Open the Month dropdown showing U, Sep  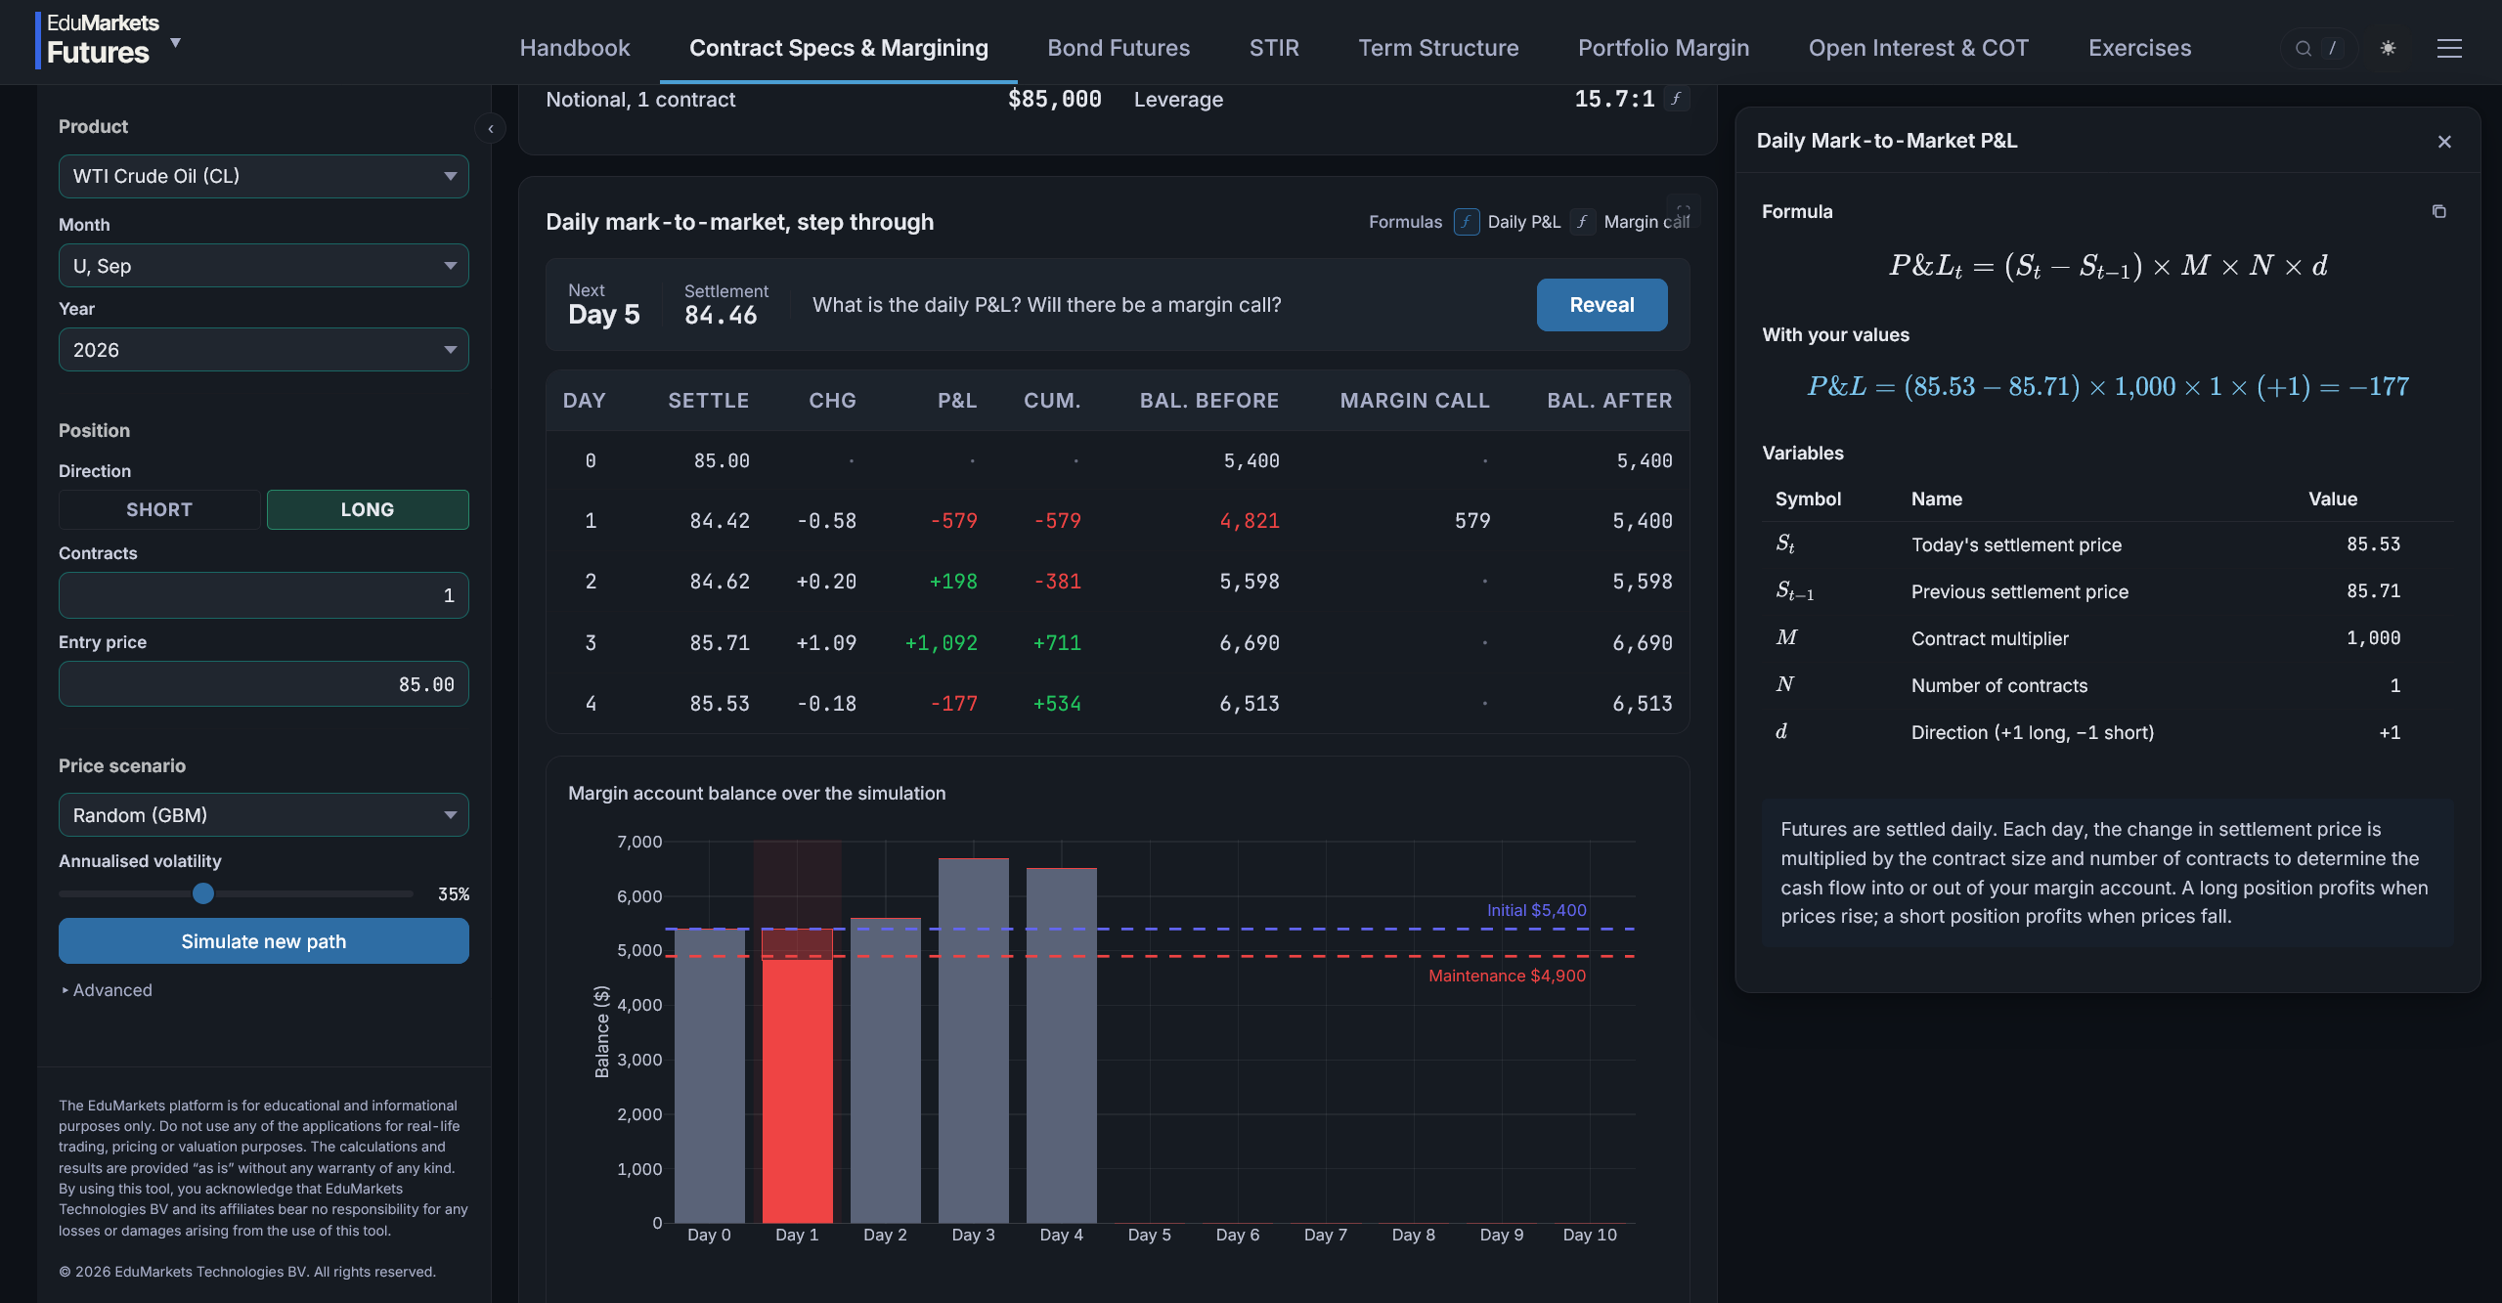click(264, 266)
